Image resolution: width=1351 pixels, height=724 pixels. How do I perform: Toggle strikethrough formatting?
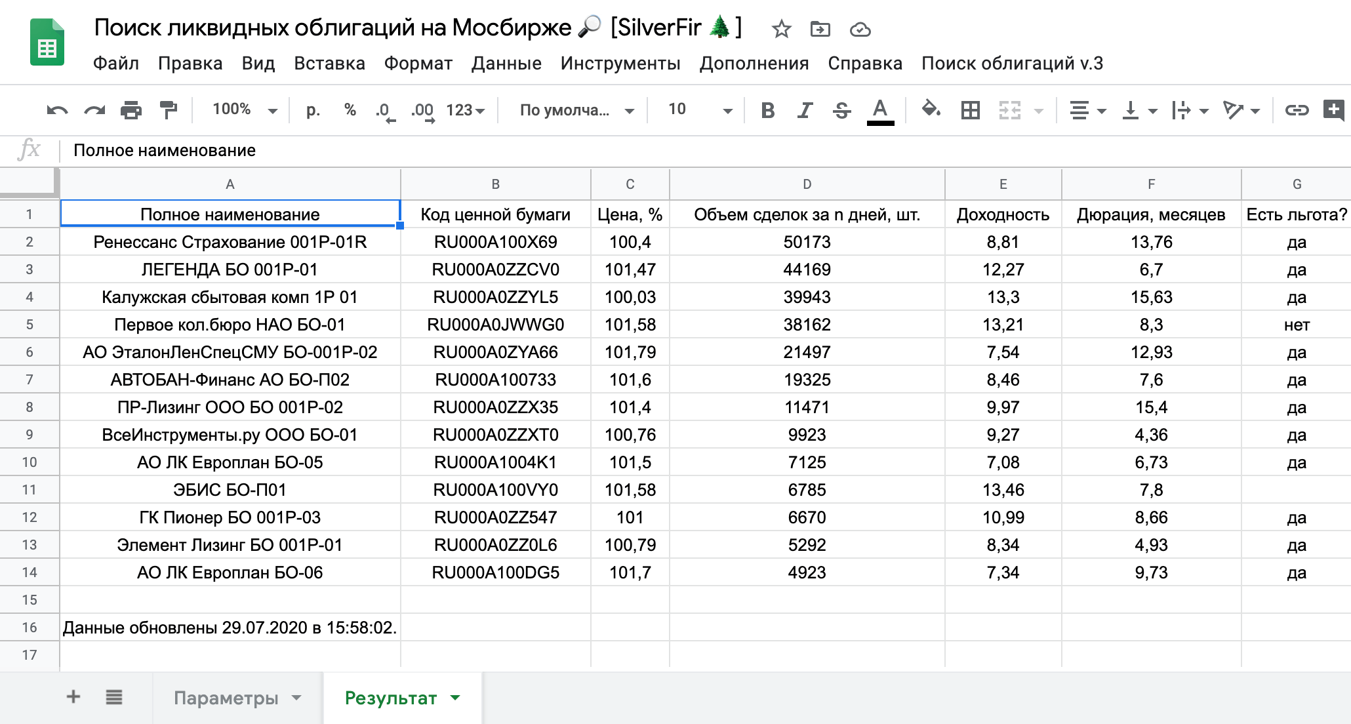[842, 110]
